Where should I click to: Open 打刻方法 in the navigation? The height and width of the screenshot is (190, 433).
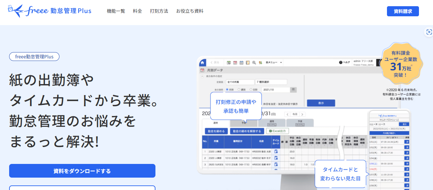[x=159, y=11]
